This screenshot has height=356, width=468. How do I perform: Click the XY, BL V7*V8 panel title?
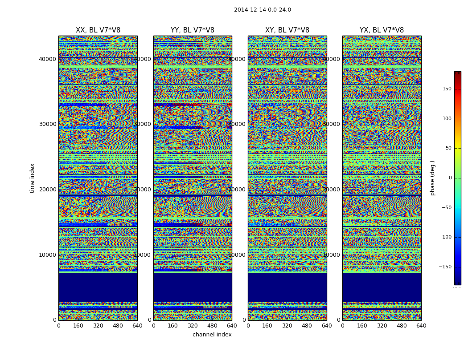[287, 30]
